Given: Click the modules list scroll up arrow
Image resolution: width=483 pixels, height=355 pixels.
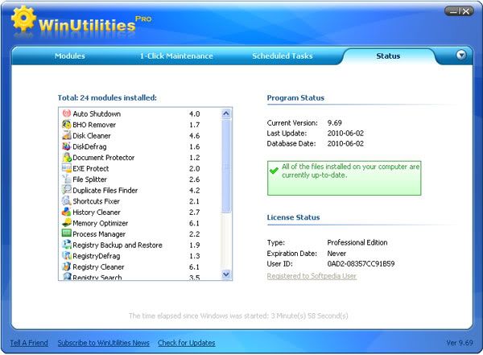Looking at the screenshot, I should (226, 114).
